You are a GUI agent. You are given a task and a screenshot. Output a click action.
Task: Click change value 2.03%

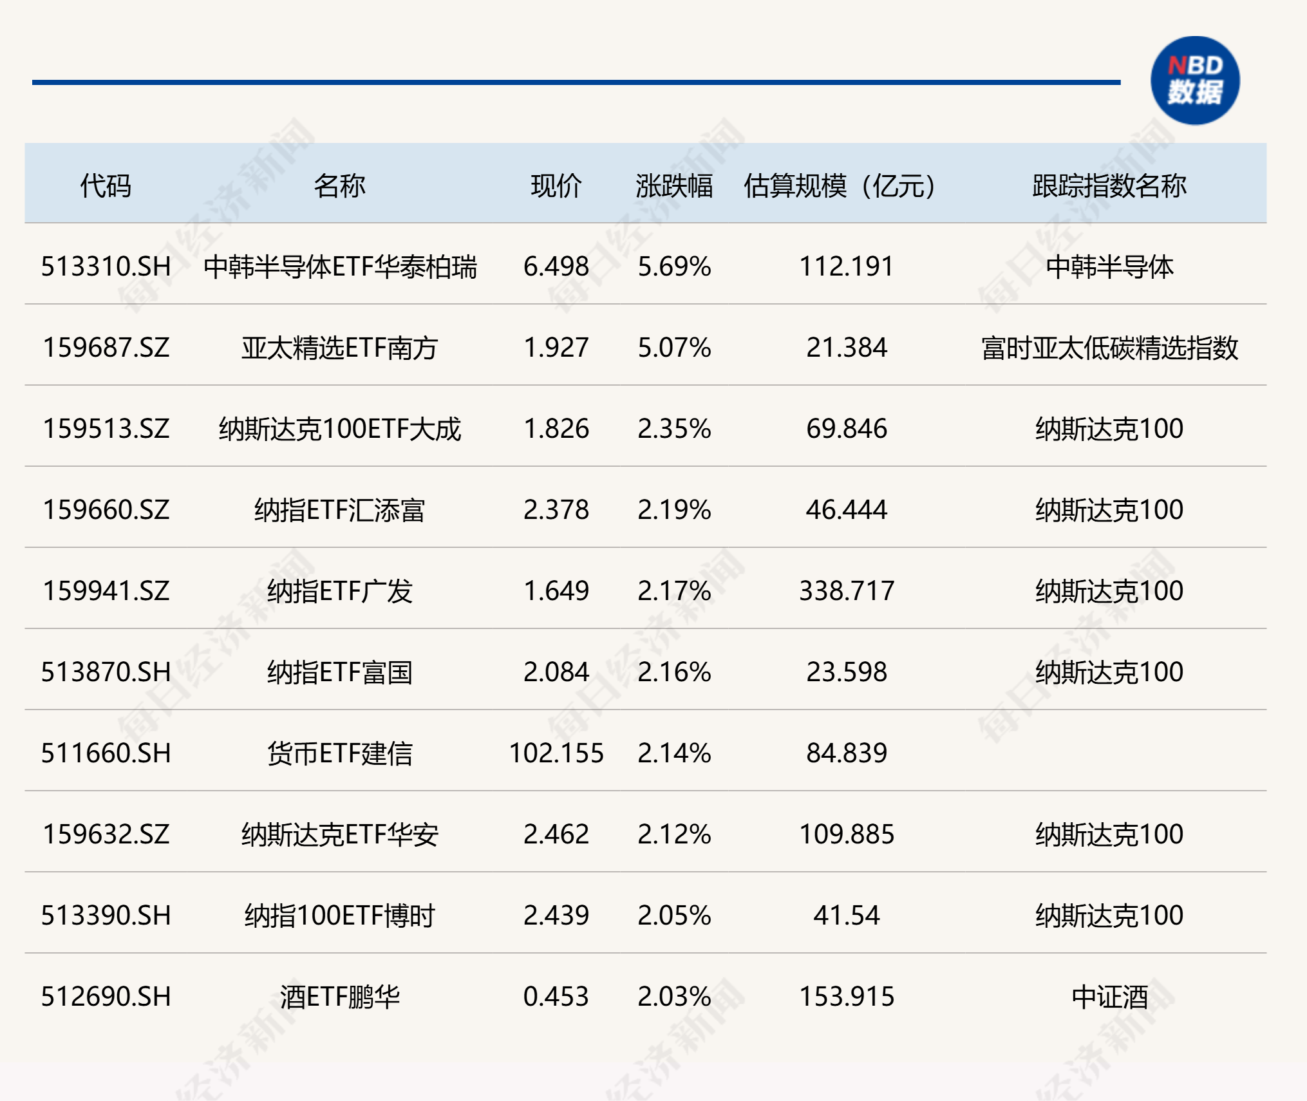click(674, 997)
